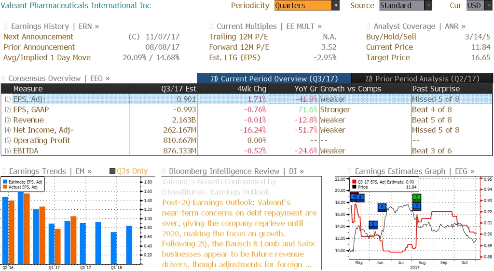Click event marker 1 on Earnings Estimates Graph
This screenshot has width=494, height=271.
click(354, 197)
